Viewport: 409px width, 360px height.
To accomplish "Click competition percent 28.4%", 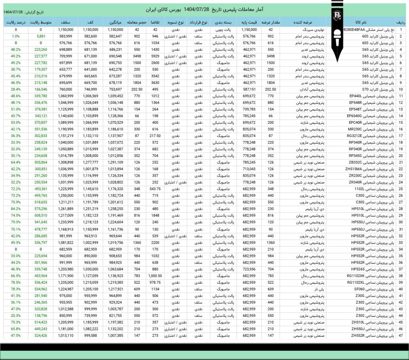I will (16, 89).
